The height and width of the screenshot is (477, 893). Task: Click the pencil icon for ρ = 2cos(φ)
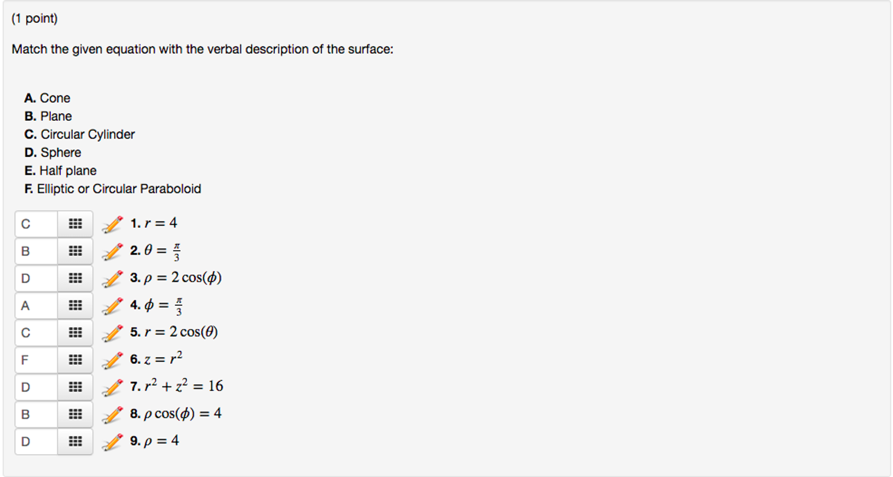pos(113,278)
